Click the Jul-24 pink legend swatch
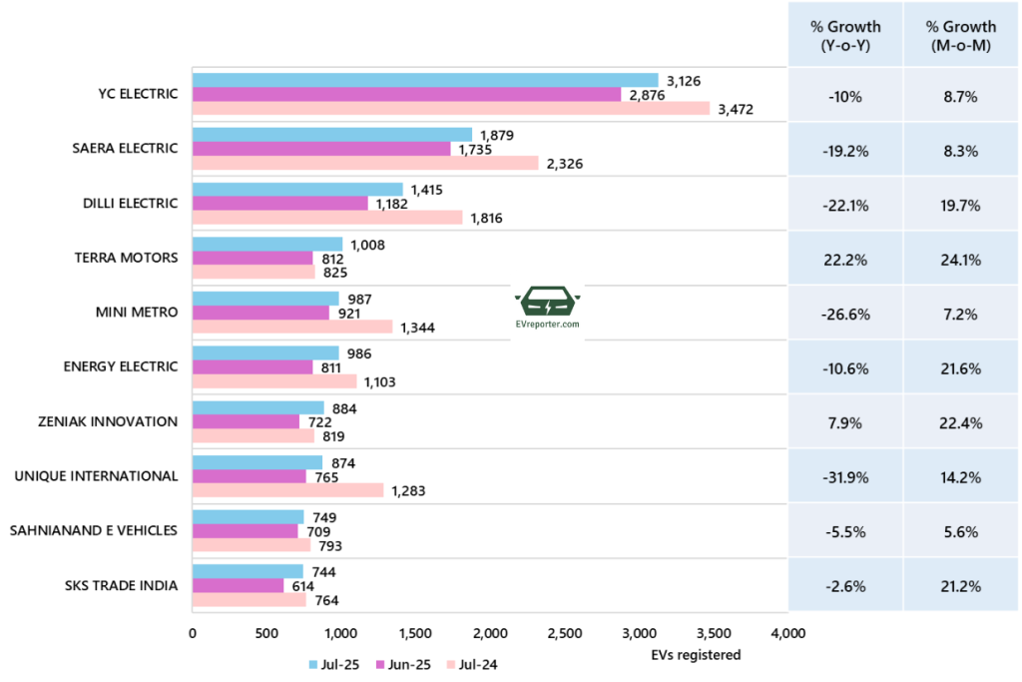This screenshot has width=1022, height=682. click(450, 665)
